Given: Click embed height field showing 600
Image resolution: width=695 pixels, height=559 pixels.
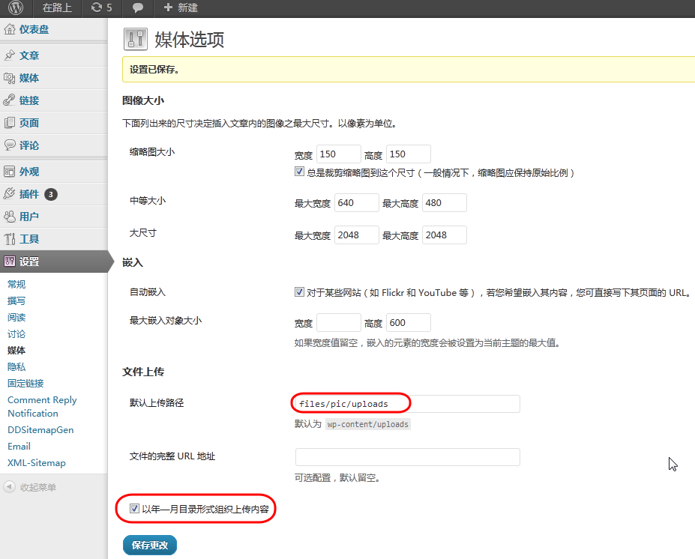Looking at the screenshot, I should tap(408, 322).
